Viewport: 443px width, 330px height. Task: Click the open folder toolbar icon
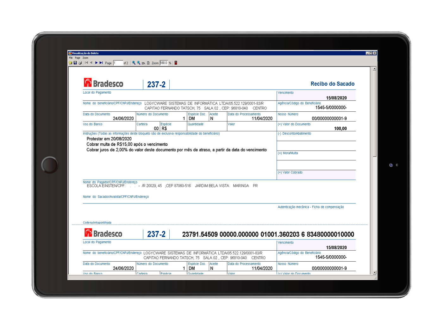pyautogui.click(x=70, y=63)
